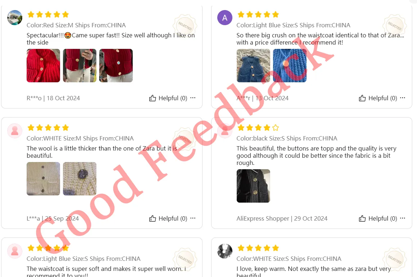Open third red vest review photo
The image size is (418, 277).
(116, 65)
